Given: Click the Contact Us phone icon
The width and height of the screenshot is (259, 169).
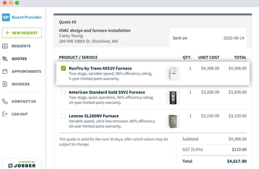Looking at the screenshot, I should (5, 101).
